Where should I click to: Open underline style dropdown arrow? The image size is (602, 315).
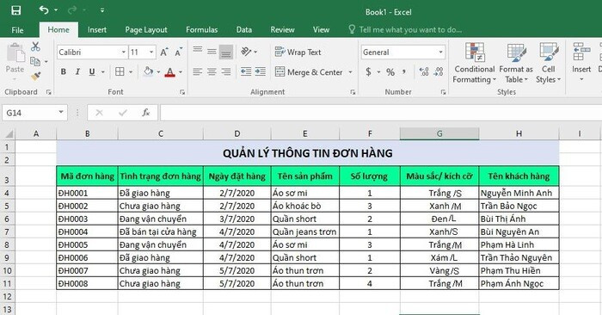tap(103, 72)
